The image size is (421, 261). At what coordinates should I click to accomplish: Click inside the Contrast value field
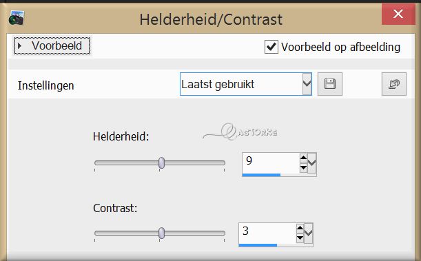(267, 233)
